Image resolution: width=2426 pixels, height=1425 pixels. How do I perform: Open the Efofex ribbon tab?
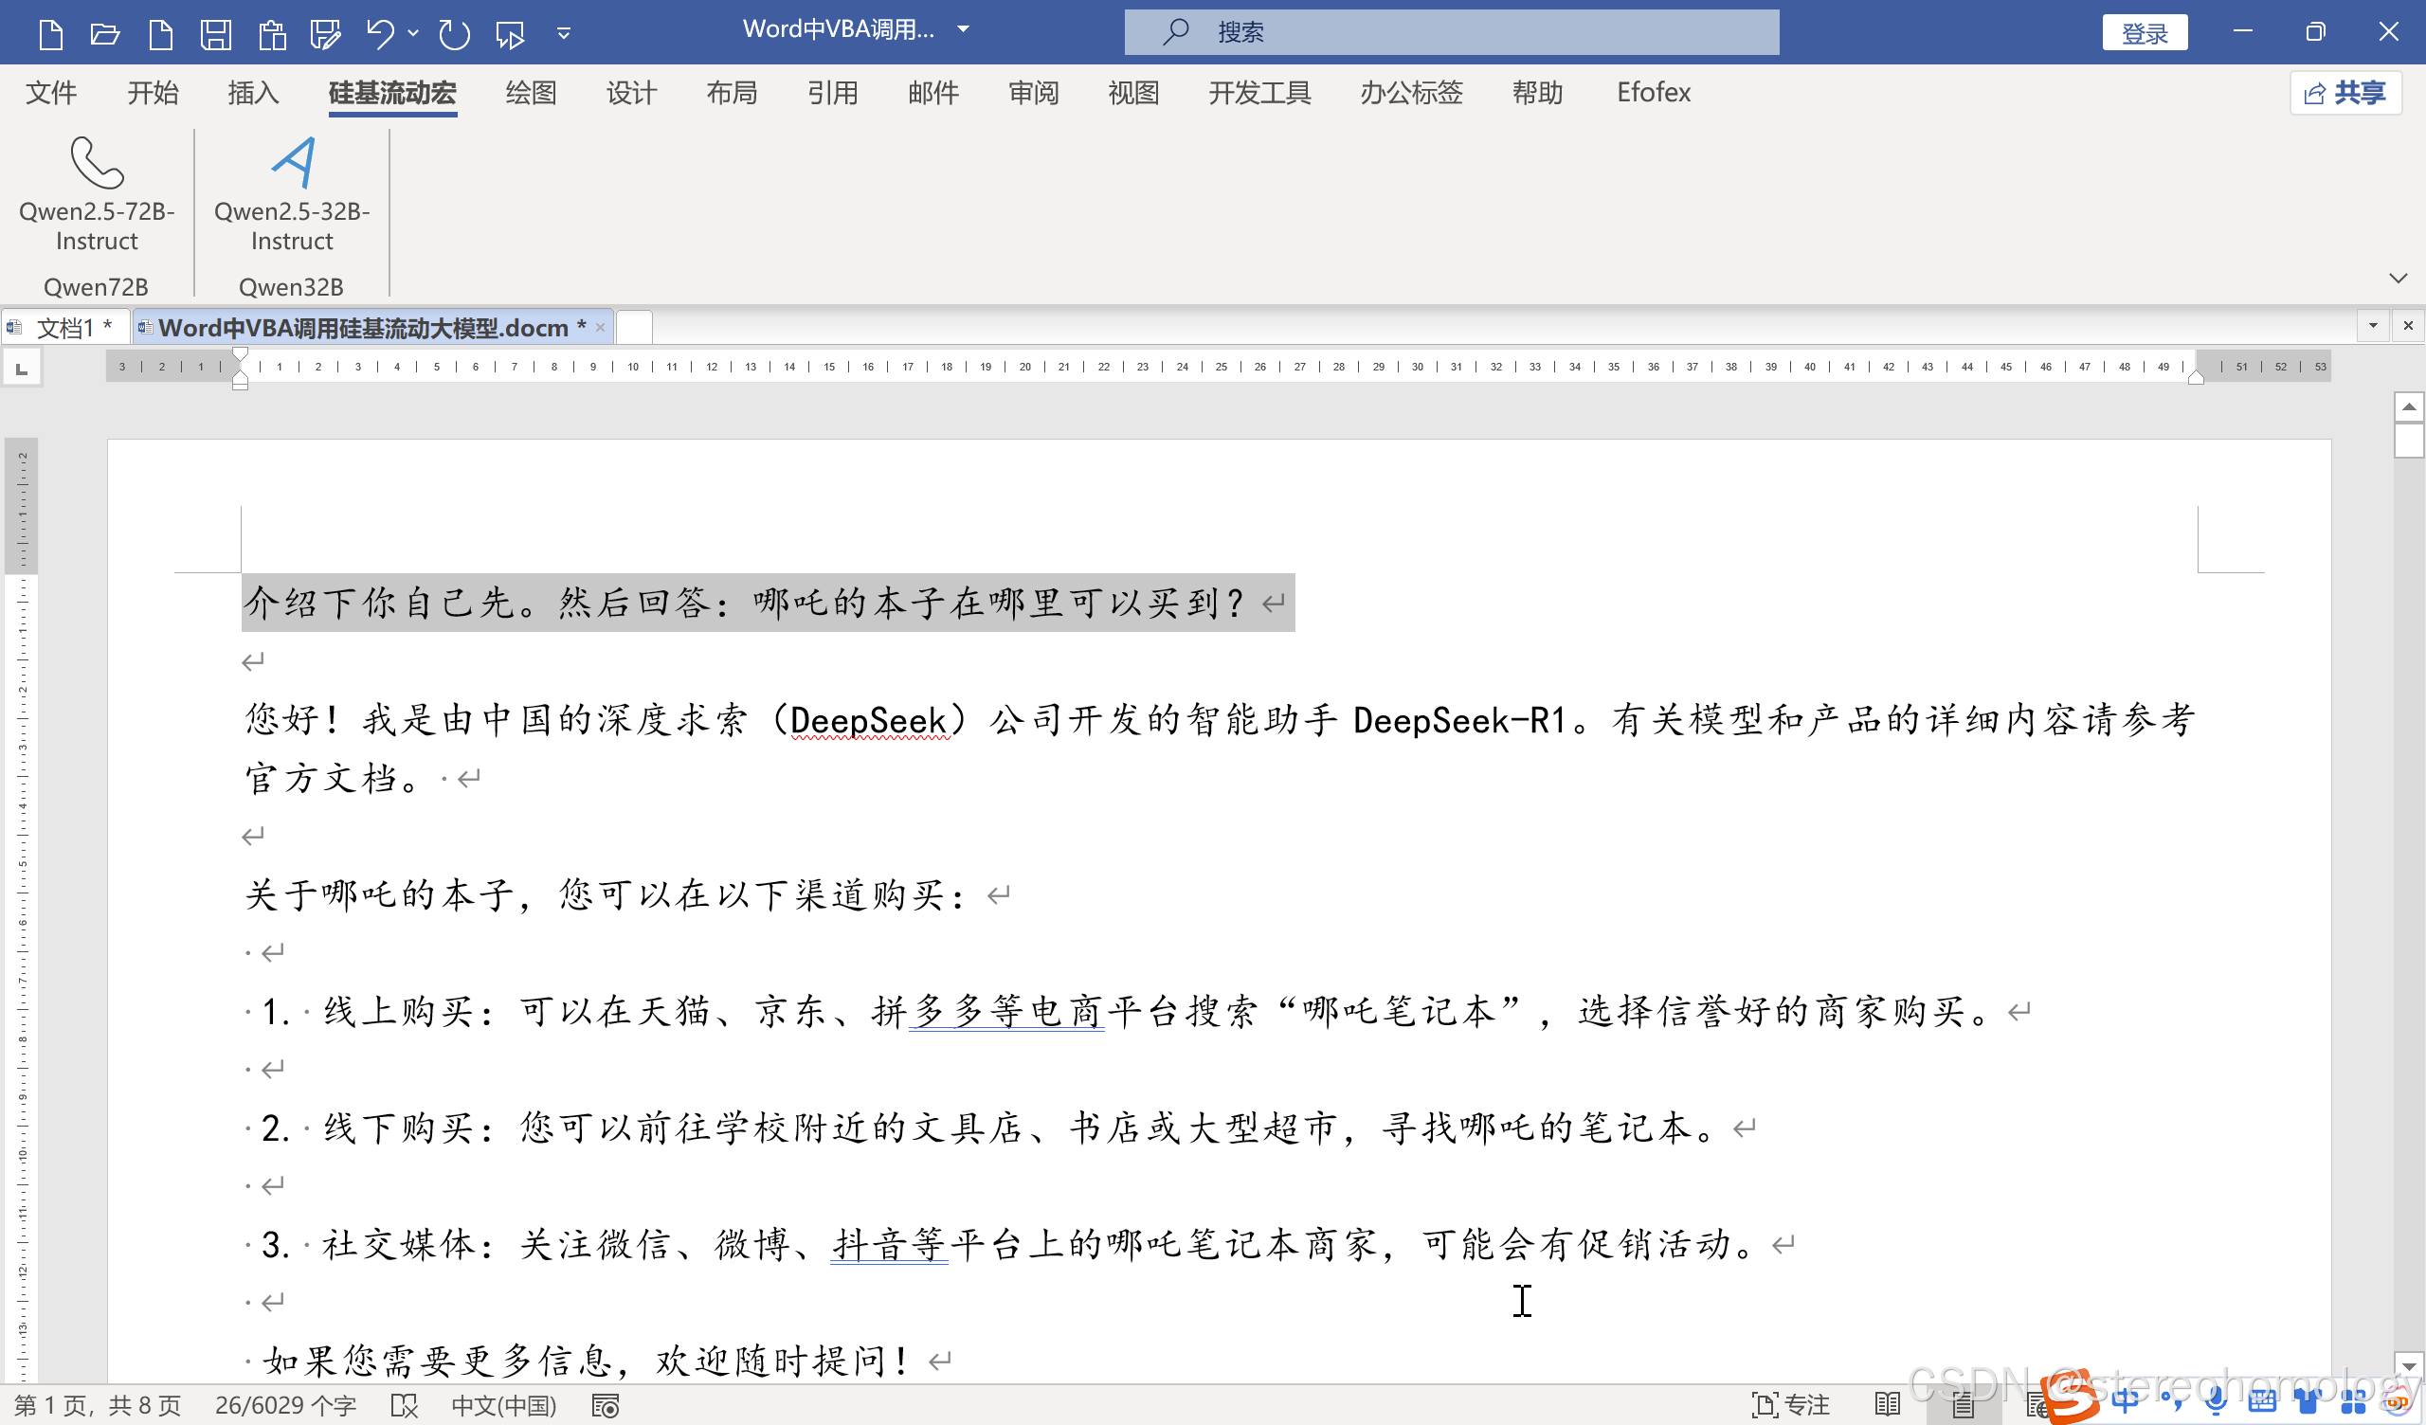pyautogui.click(x=1653, y=93)
